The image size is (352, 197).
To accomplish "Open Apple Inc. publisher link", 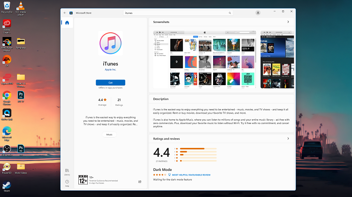I will pyautogui.click(x=110, y=70).
